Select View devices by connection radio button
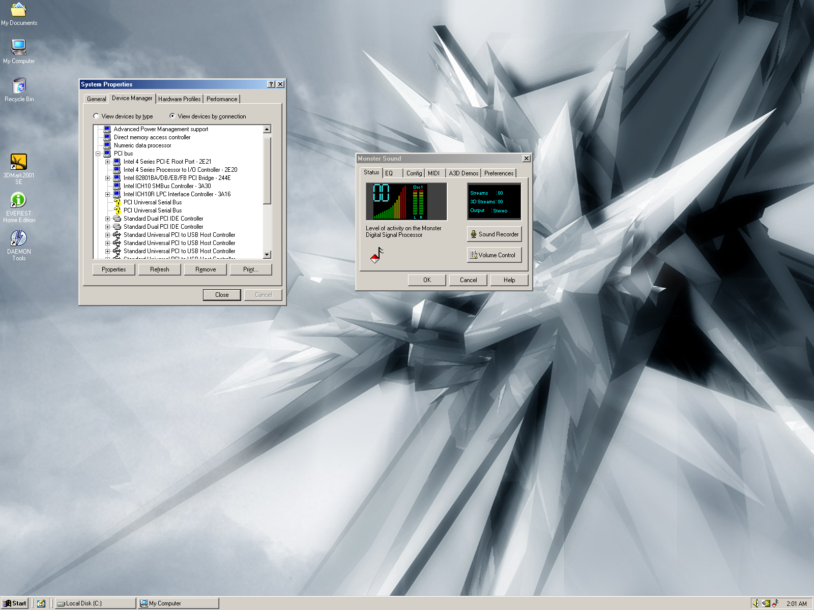Viewport: 814px width, 610px height. click(x=172, y=116)
